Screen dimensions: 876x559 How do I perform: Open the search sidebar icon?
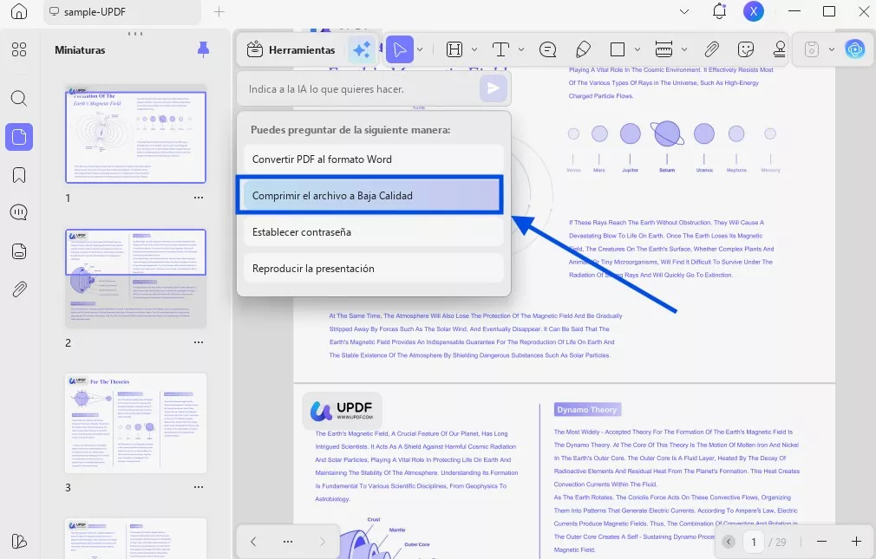click(x=19, y=99)
